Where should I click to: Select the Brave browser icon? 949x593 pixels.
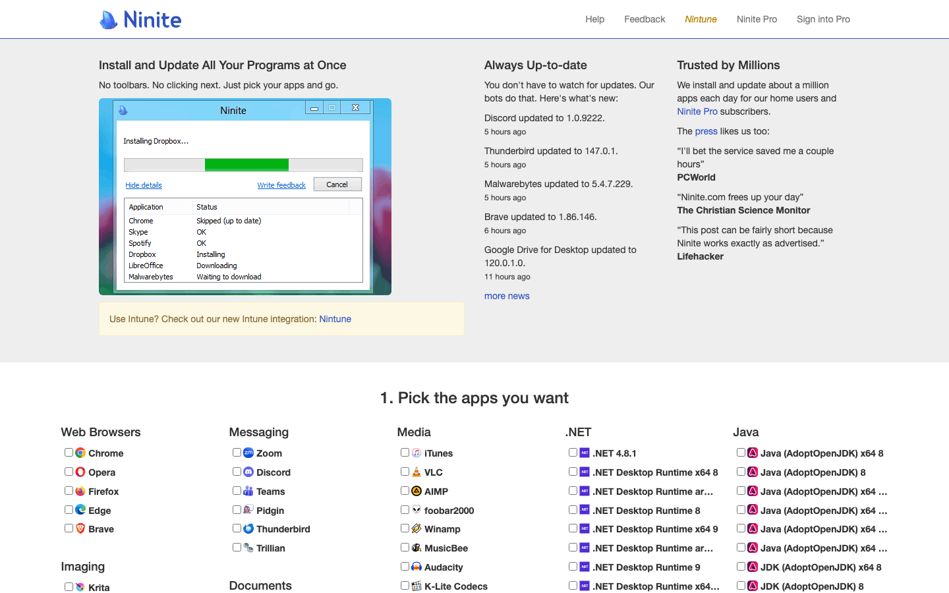tap(80, 528)
